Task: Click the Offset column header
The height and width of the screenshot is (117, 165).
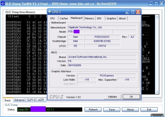Action: [13, 16]
